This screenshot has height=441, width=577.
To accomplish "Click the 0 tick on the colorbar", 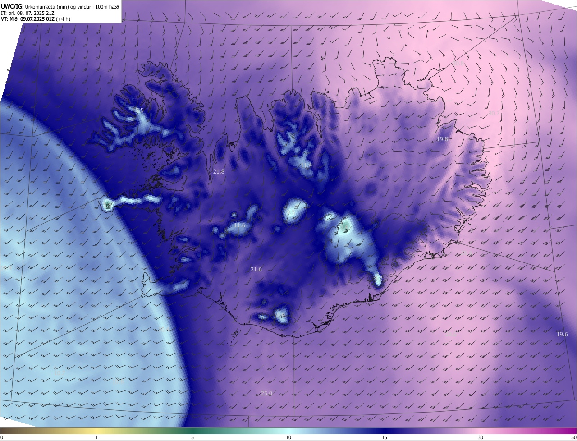I will (2, 437).
